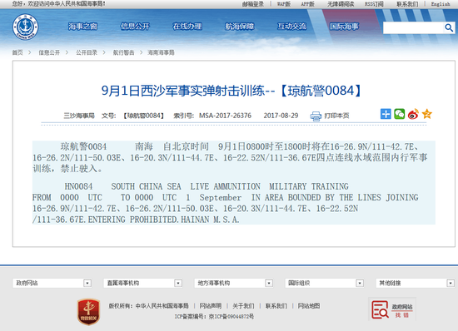Open 联系我们 in top bar
The height and width of the screenshot is (331, 458).
[x=407, y=4]
